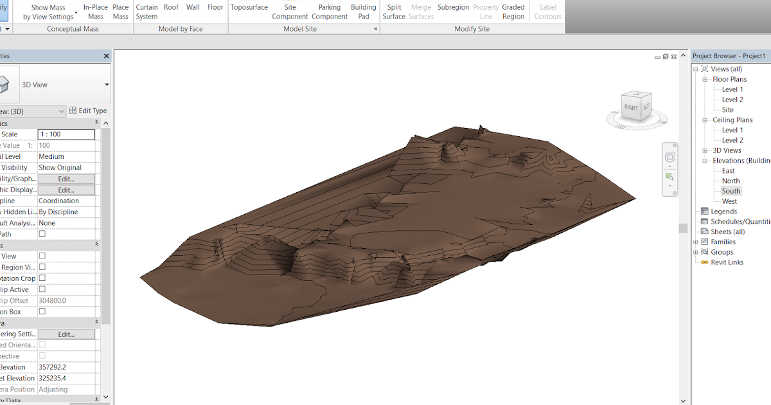The height and width of the screenshot is (405, 771).
Task: Open the Subregion tool
Action: (x=453, y=7)
